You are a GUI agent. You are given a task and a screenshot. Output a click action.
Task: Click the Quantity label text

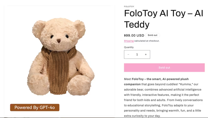coord(129,47)
